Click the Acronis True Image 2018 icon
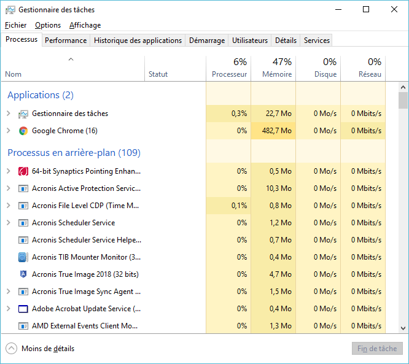 coord(23,274)
